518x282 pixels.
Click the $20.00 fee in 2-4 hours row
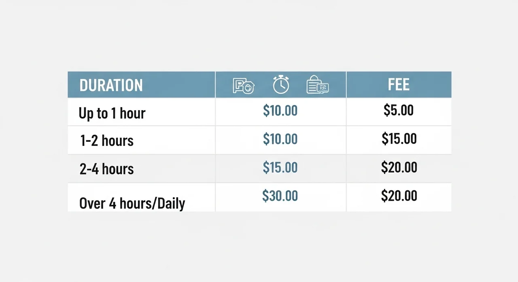pyautogui.click(x=399, y=167)
